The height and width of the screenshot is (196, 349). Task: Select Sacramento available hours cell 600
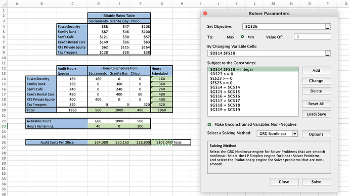pos(99,121)
